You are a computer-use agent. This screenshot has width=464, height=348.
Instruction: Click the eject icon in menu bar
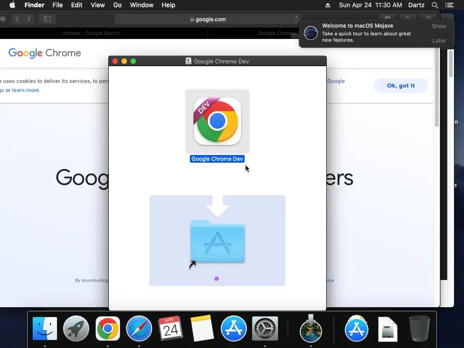[328, 5]
